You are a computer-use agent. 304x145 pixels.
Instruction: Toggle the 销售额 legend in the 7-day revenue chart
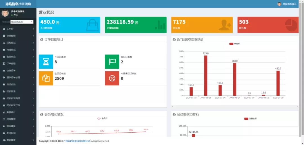click(x=235, y=44)
